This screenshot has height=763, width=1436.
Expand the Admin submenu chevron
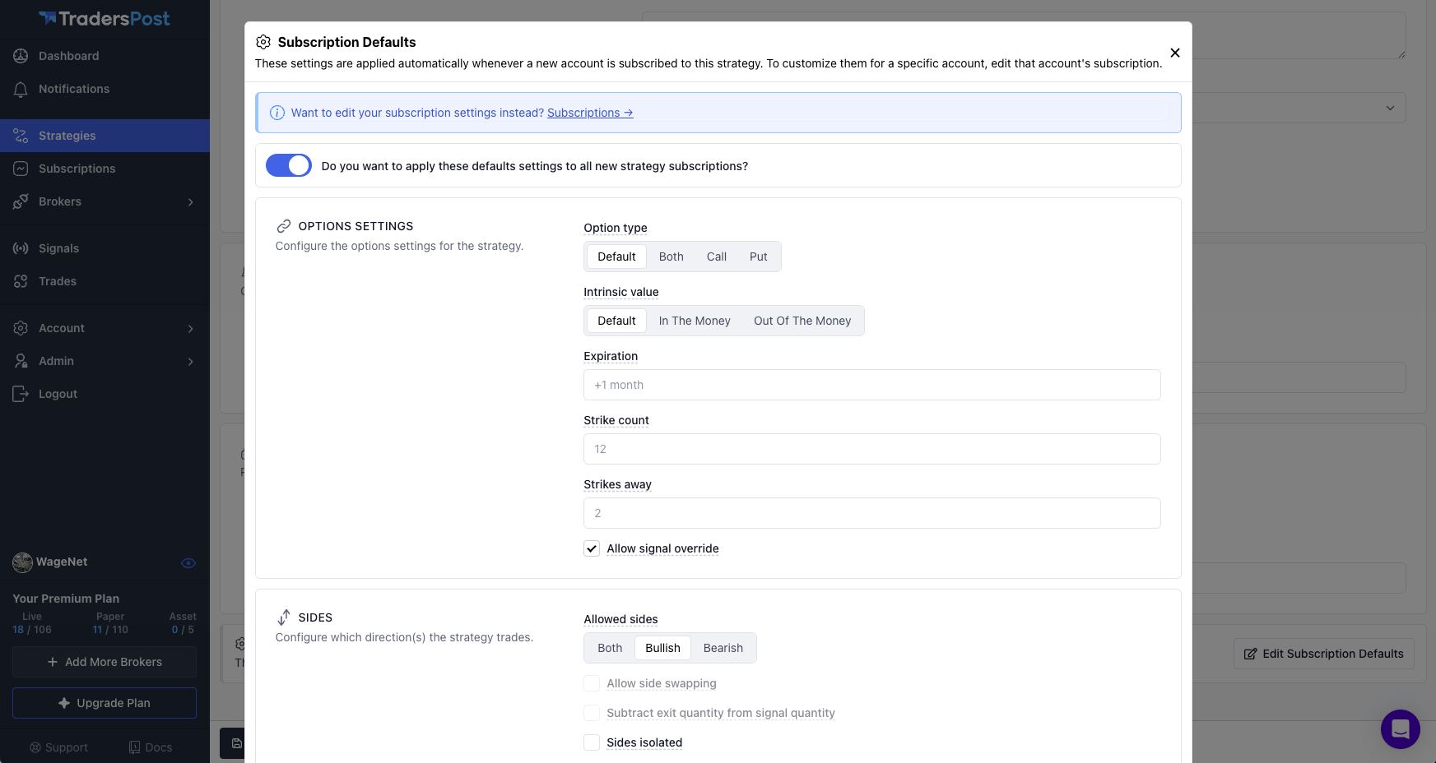click(191, 362)
